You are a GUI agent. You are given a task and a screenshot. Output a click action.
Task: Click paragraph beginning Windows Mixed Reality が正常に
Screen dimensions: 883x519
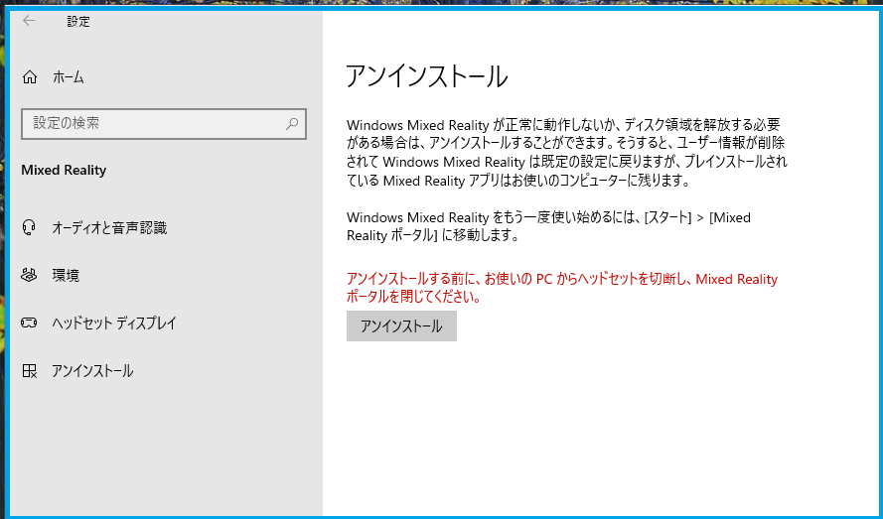(x=566, y=153)
